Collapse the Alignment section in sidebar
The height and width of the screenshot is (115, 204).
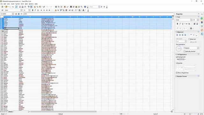tap(176, 32)
